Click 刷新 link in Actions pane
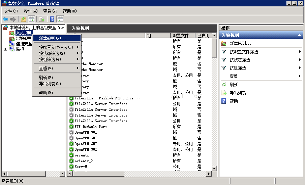Viewport: 305px width, 185px height. coord(234,85)
